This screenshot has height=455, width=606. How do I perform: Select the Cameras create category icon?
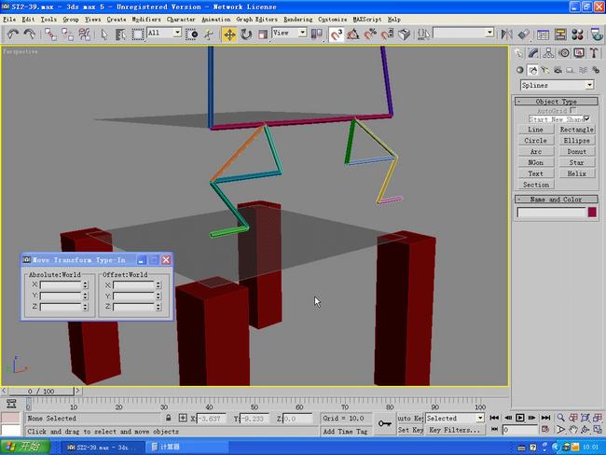pyautogui.click(x=558, y=70)
